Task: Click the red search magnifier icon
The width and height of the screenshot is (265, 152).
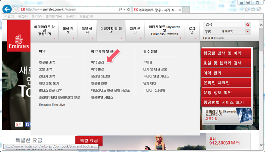Action: tap(247, 25)
